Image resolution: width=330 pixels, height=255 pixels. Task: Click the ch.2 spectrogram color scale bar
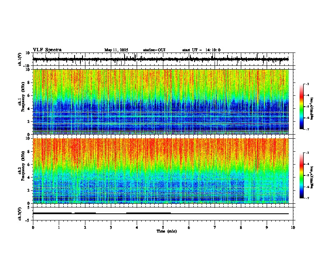pyautogui.click(x=301, y=175)
